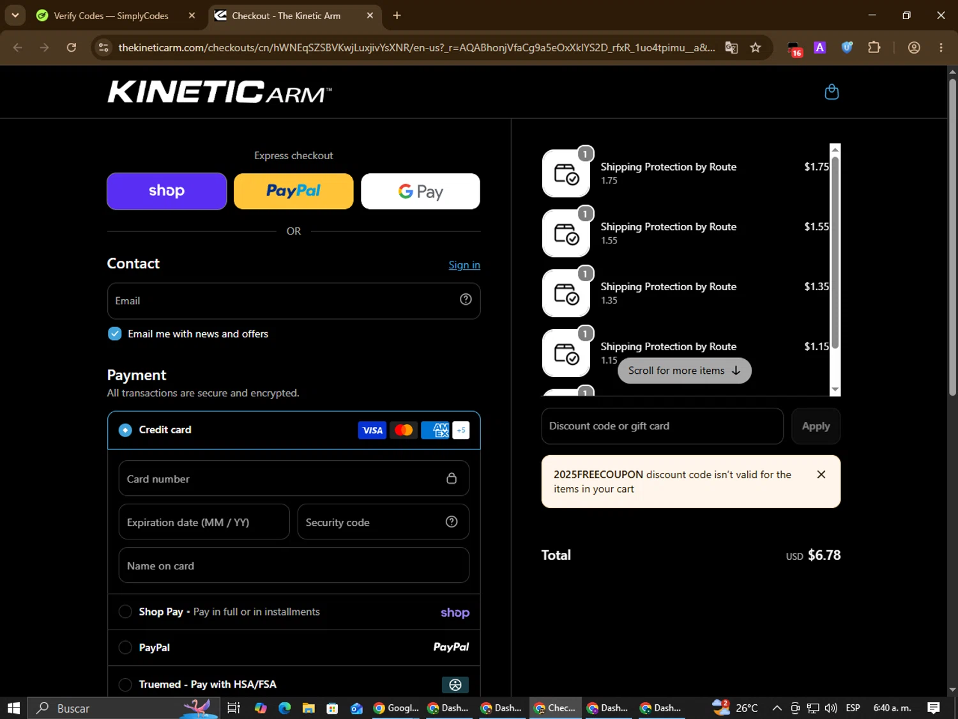The width and height of the screenshot is (958, 719).
Task: Bookmark this page with the star icon
Action: coord(756,47)
